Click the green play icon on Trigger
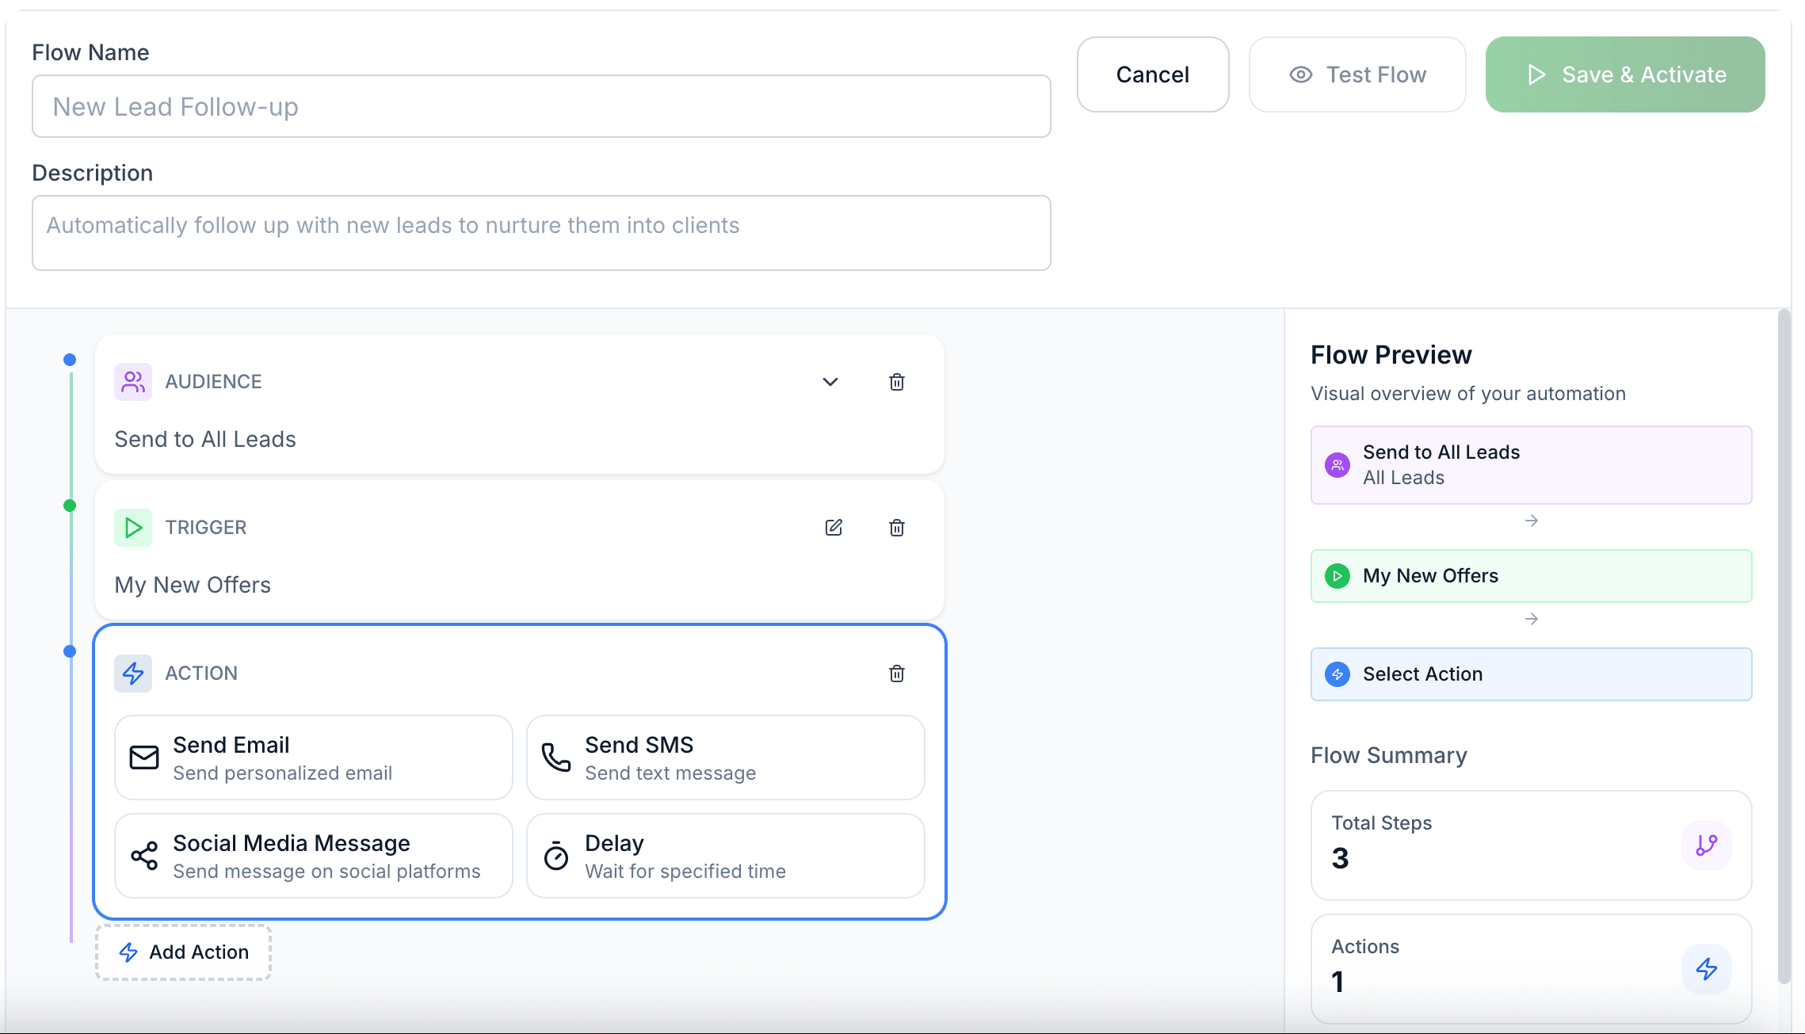Screen dimensions: 1805x1034 coord(132,528)
